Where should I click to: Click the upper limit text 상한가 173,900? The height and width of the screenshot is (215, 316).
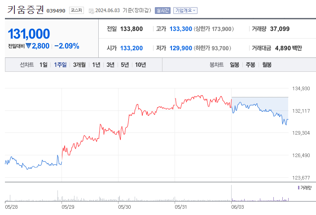pyautogui.click(x=214, y=29)
